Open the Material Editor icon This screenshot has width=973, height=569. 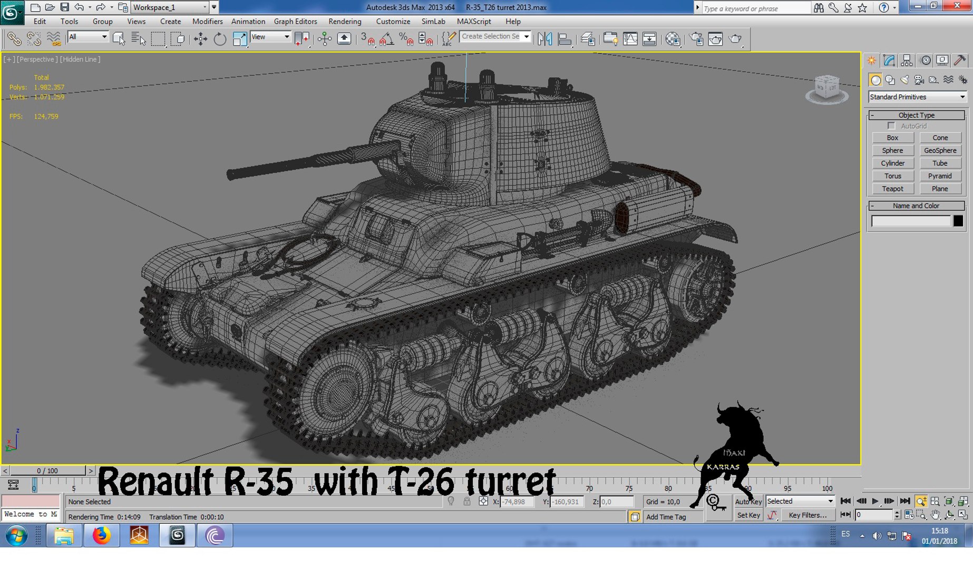pos(673,38)
